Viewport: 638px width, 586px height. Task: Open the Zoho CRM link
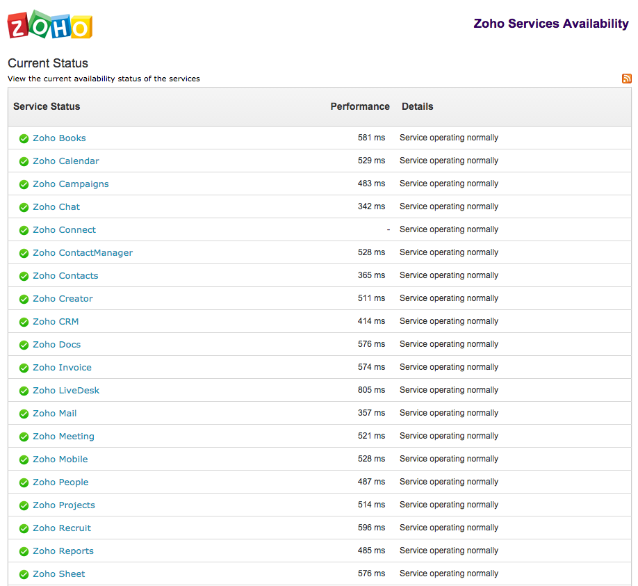[56, 321]
